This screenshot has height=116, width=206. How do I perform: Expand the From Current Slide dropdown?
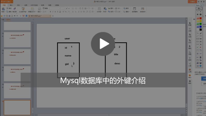point(27,12)
